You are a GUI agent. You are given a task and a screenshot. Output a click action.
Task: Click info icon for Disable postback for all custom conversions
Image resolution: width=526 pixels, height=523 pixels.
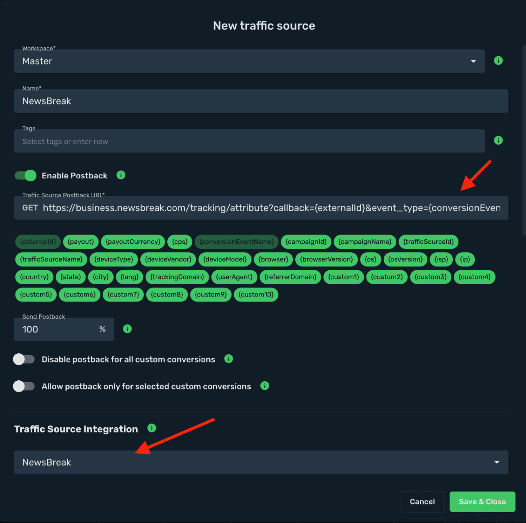(228, 359)
